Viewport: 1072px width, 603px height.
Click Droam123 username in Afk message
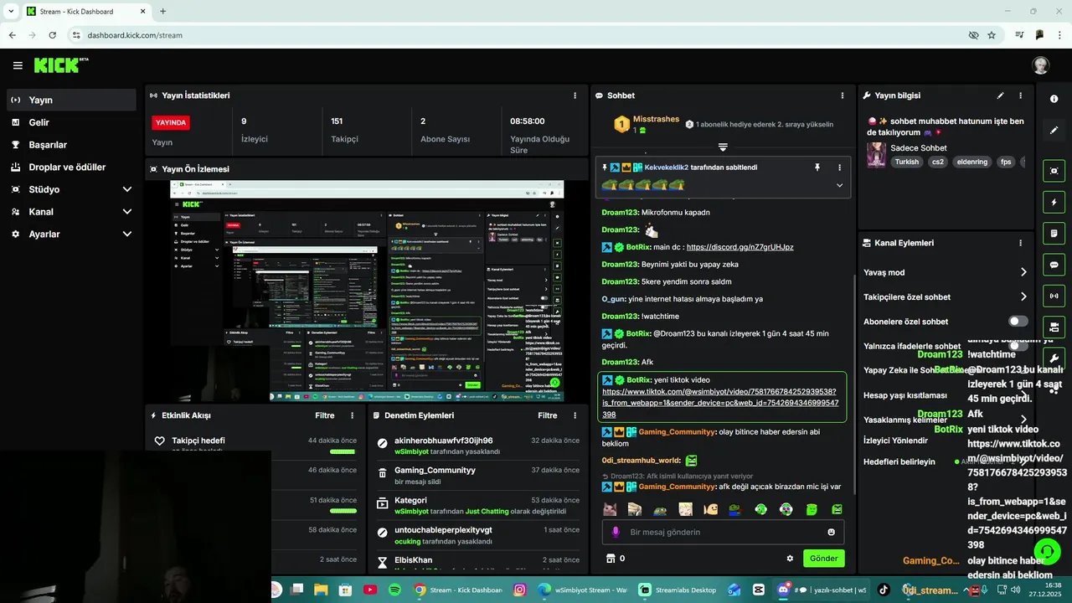(x=620, y=362)
